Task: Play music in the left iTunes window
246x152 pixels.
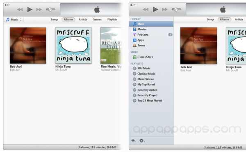Action: [30, 9]
